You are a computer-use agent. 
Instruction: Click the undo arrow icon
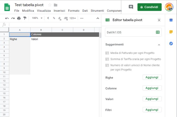7,18
